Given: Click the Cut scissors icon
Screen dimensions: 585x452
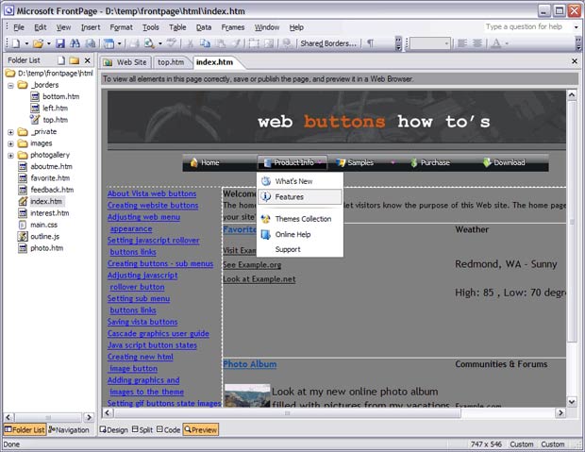Looking at the screenshot, I should pyautogui.click(x=190, y=43).
